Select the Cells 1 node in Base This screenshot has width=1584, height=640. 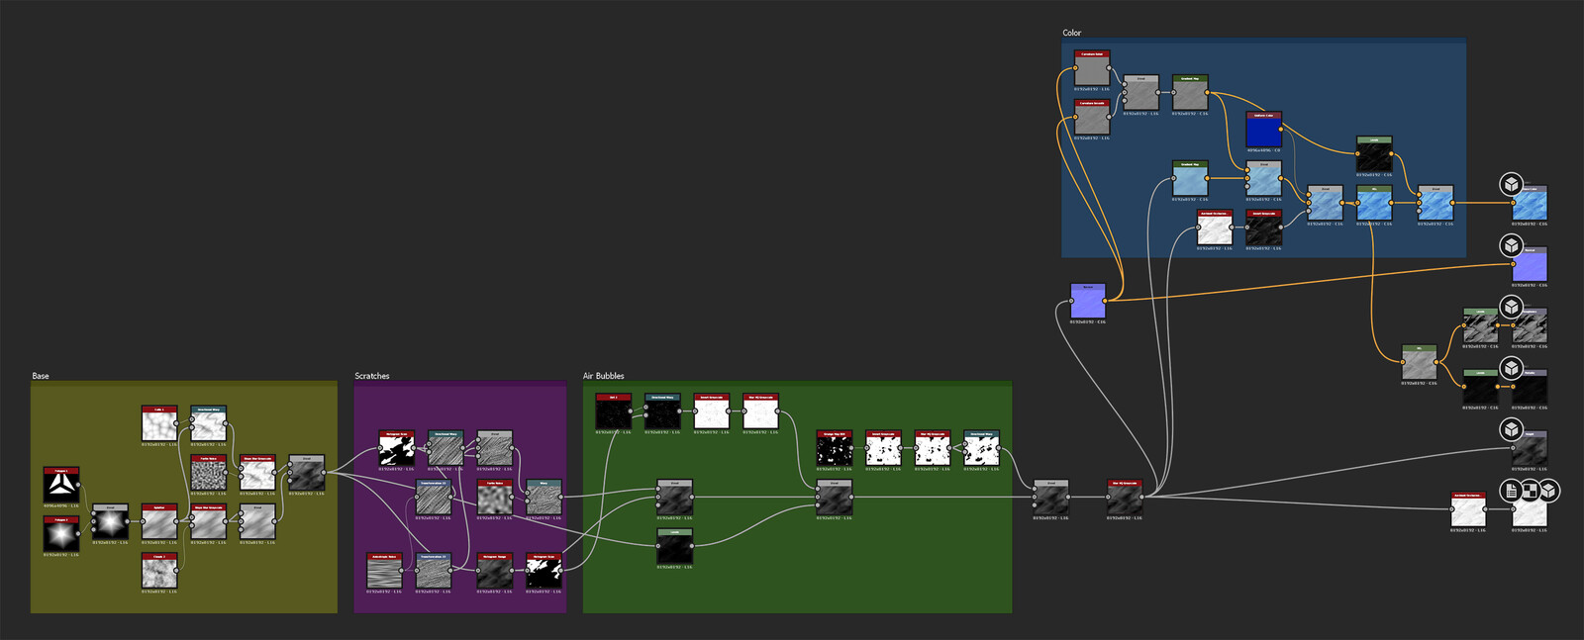point(159,423)
